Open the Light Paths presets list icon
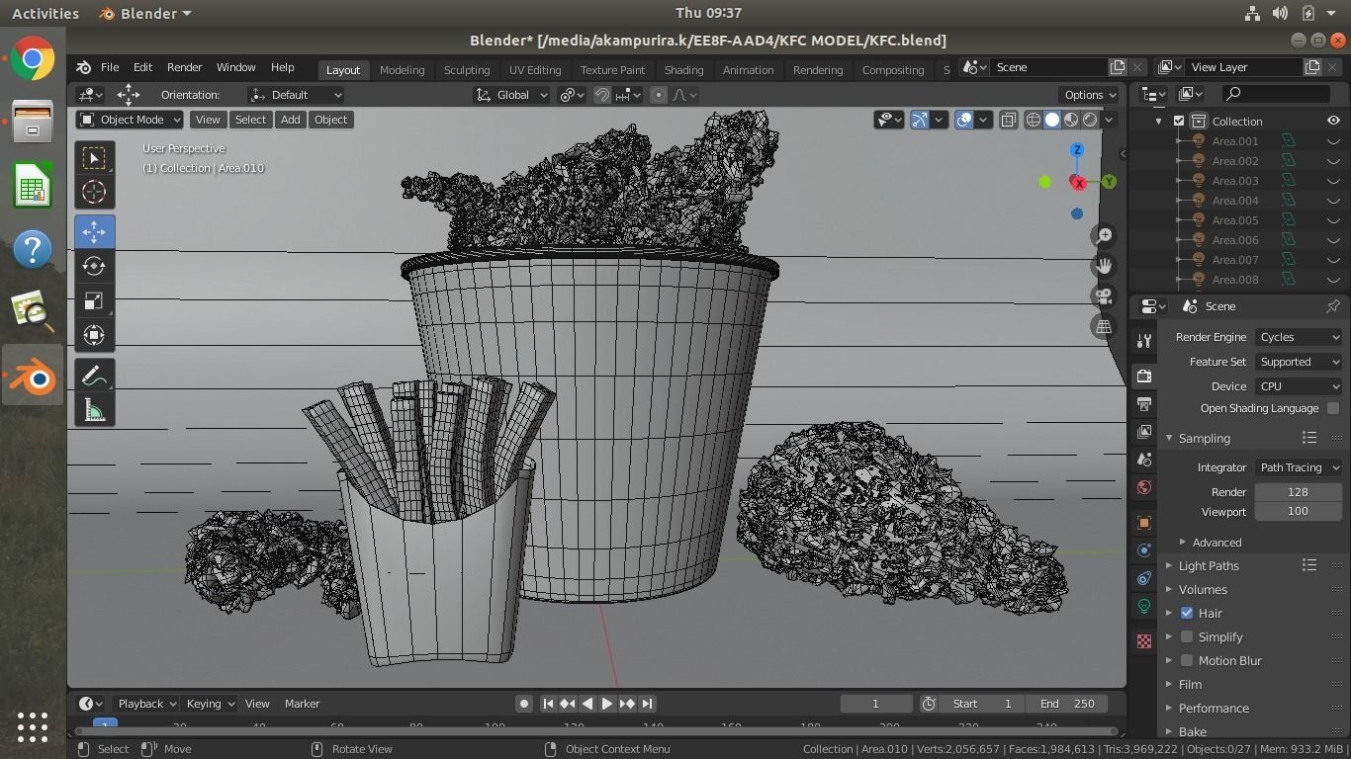Screen dimensions: 1351x759 pyautogui.click(x=1309, y=565)
